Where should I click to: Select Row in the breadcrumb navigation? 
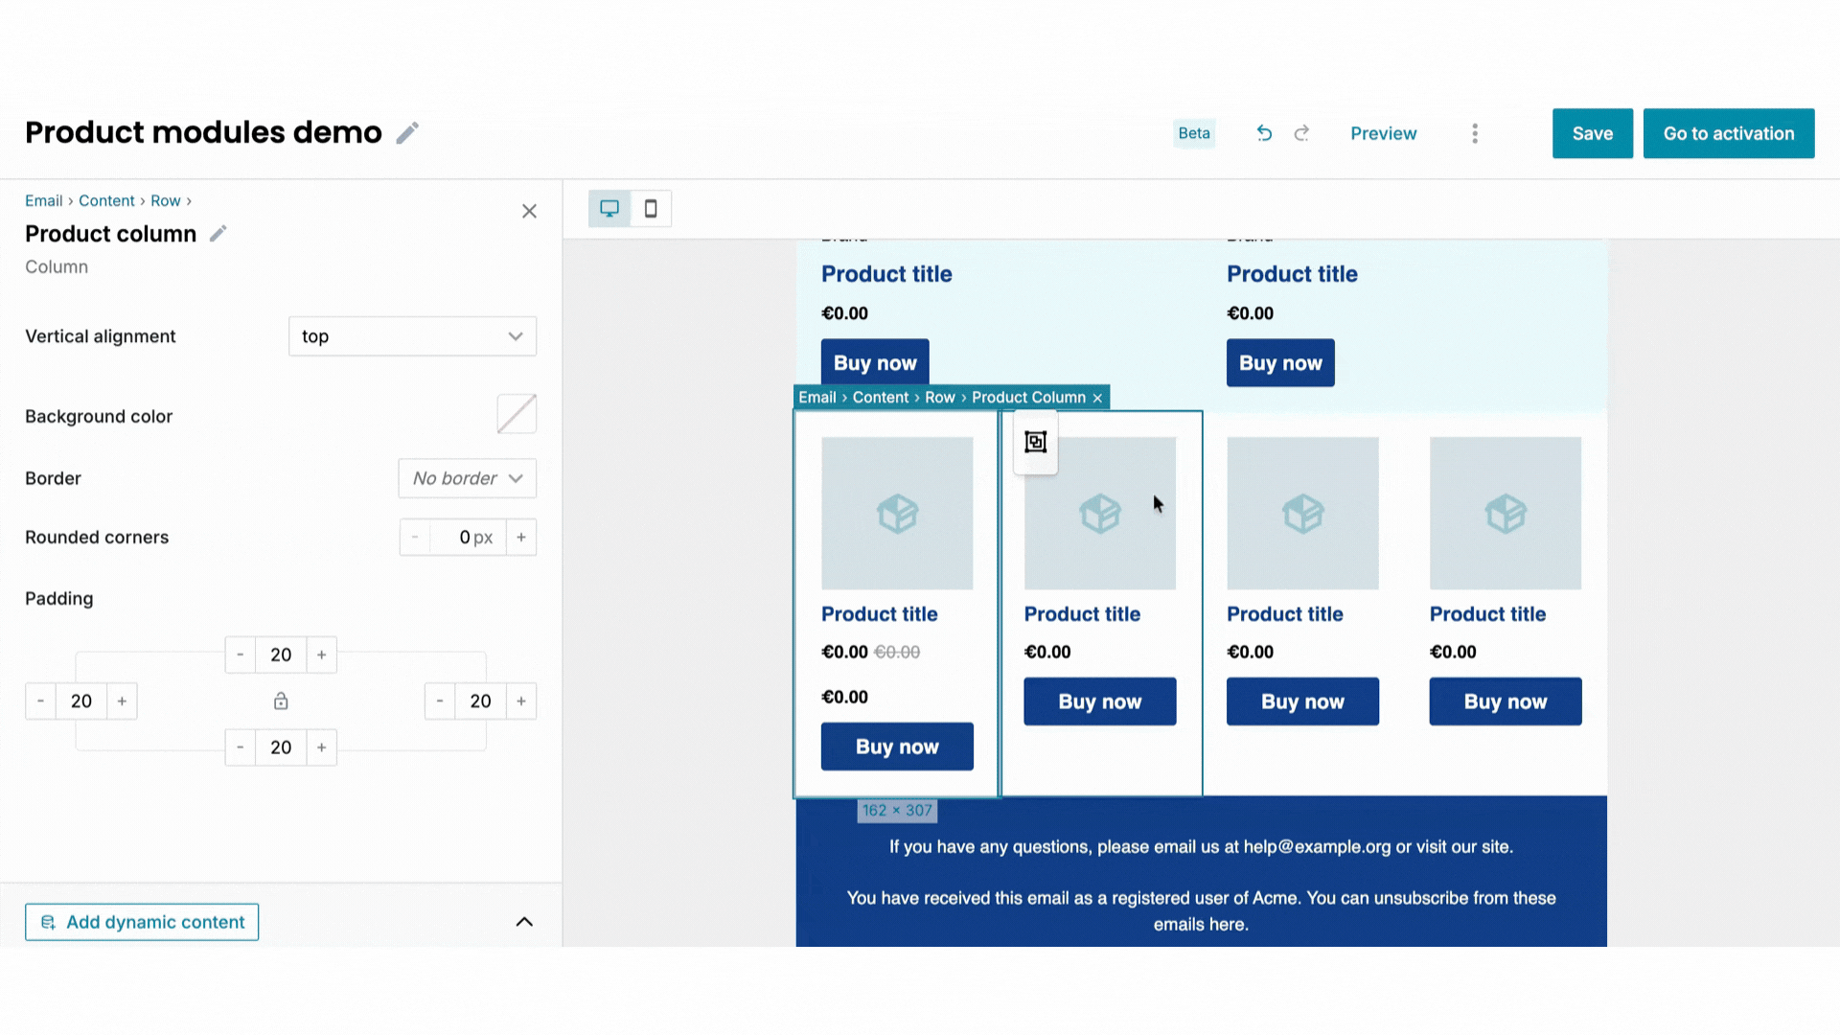[x=165, y=200]
